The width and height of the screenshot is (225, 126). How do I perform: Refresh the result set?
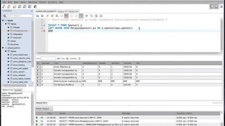pos(59,58)
